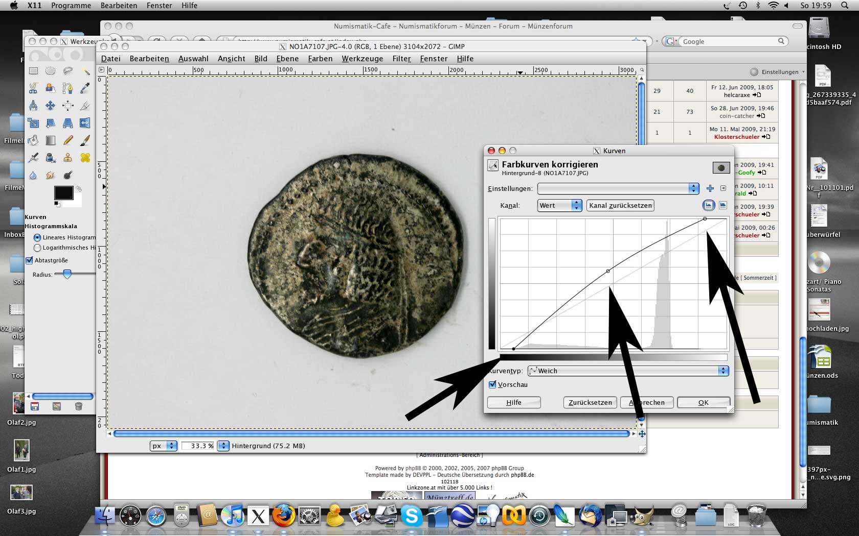Select the yellow Heal tool

pos(85,158)
